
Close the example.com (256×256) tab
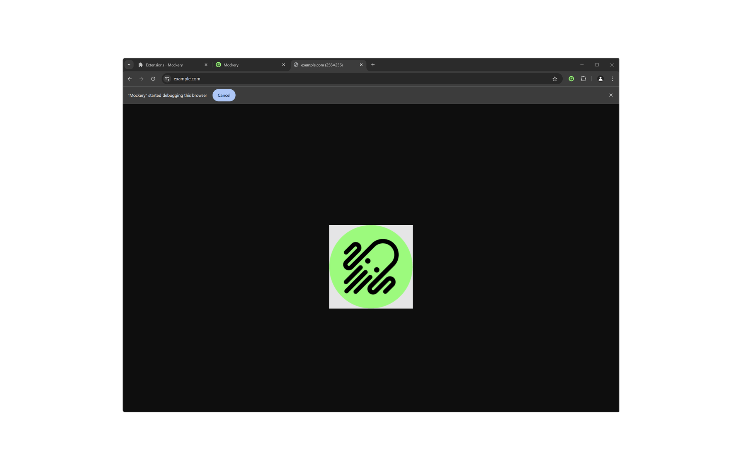point(361,65)
